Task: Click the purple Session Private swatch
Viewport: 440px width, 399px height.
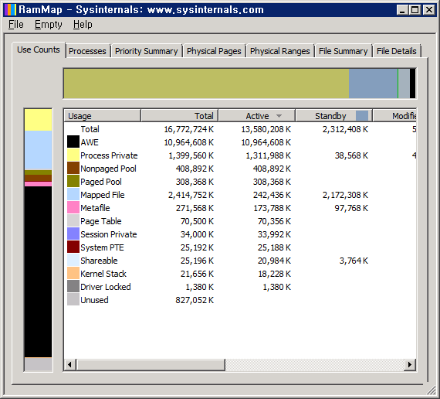Action: (x=73, y=234)
